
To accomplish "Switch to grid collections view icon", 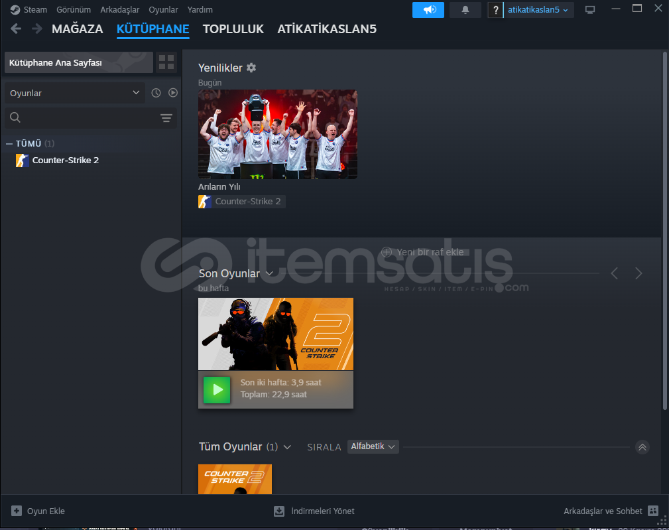I will [x=166, y=63].
